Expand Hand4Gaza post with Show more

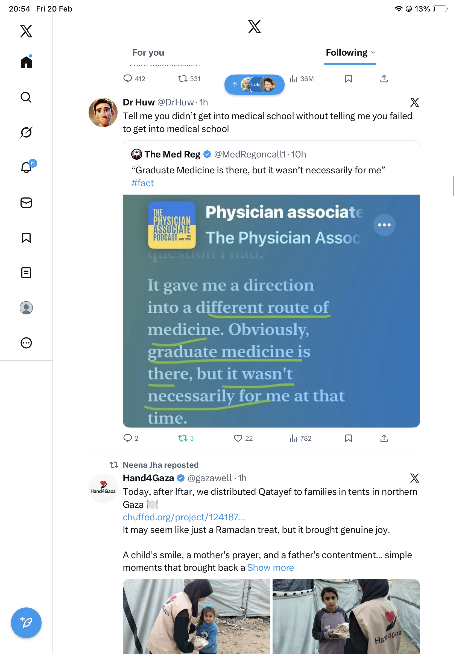270,568
